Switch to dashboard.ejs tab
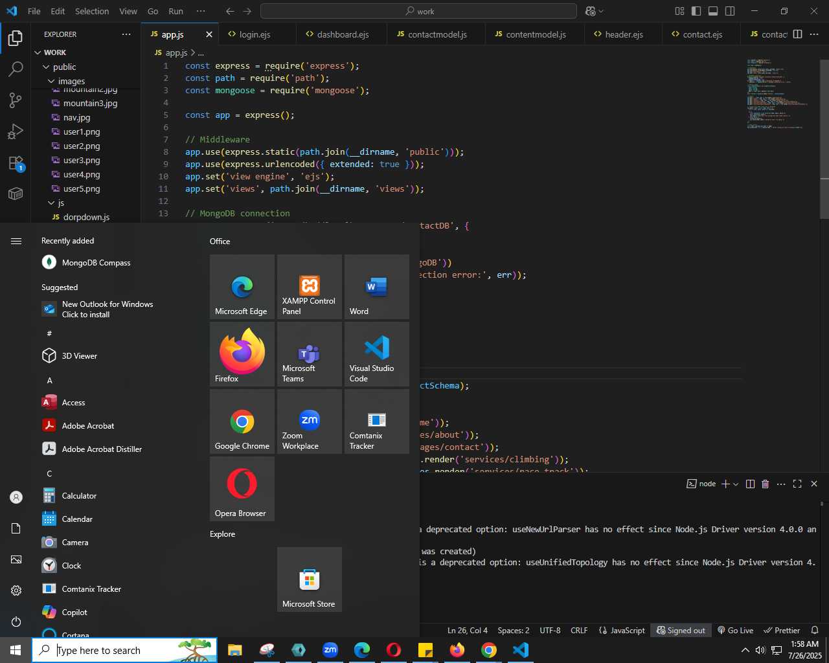The height and width of the screenshot is (663, 829). pyautogui.click(x=341, y=34)
